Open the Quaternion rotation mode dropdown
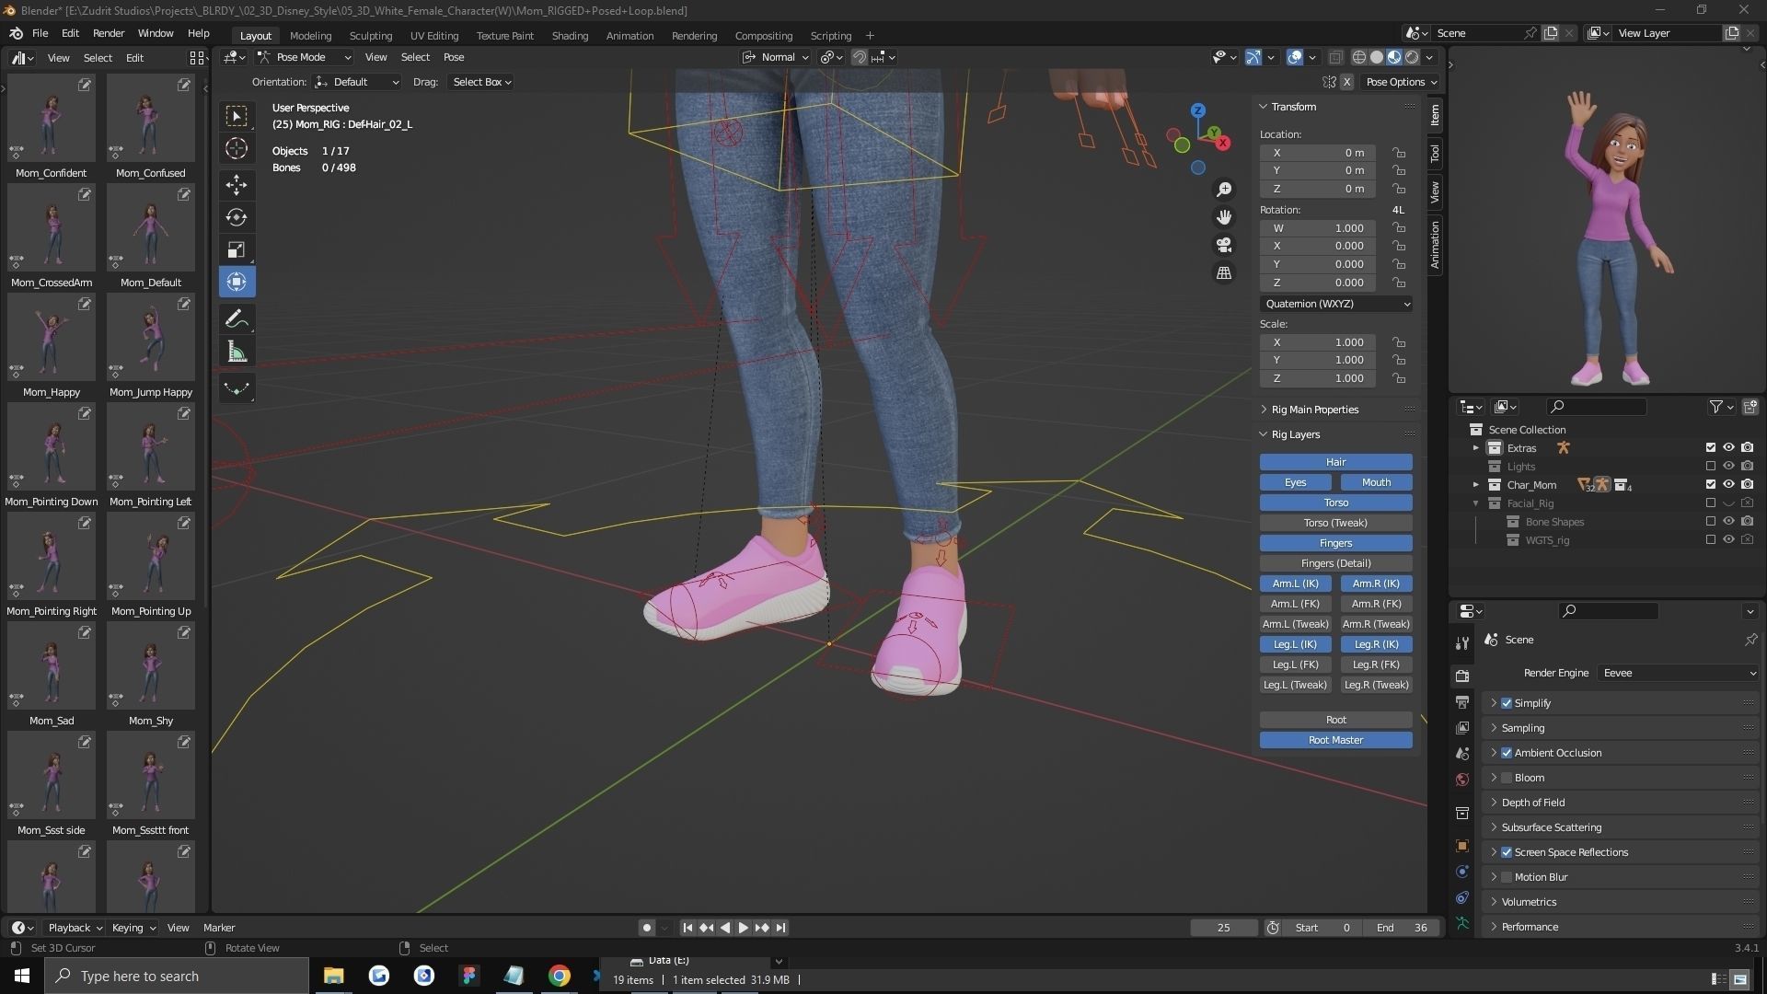Screen dimensions: 1767x994 click(x=1335, y=304)
